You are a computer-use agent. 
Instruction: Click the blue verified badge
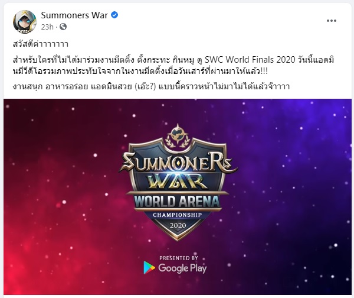(114, 15)
